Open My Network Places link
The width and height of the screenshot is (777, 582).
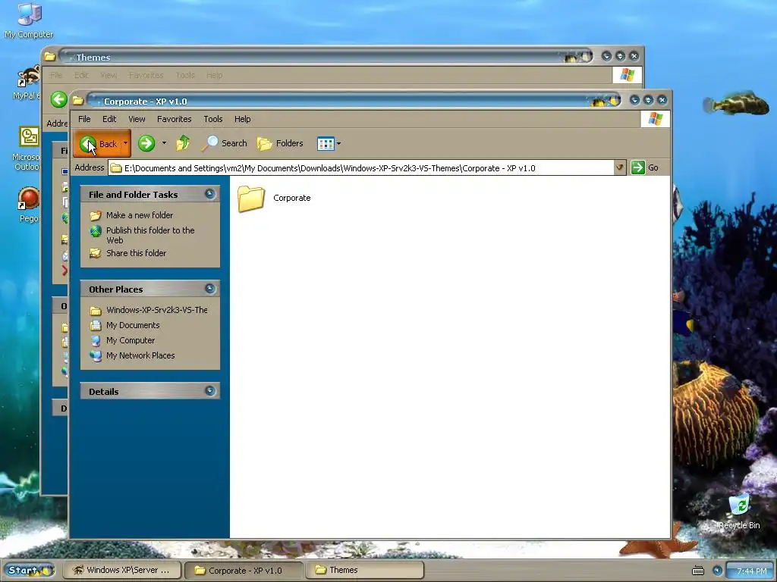pyautogui.click(x=140, y=355)
